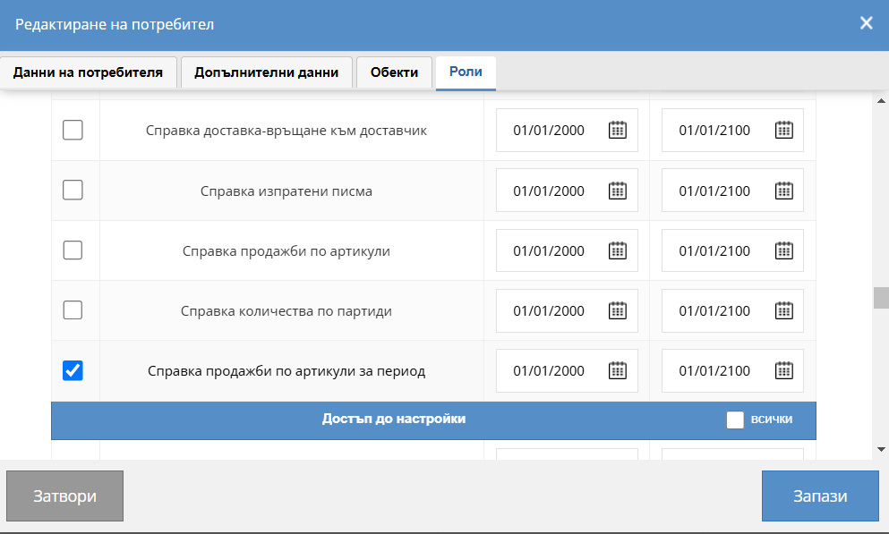
Task: Click the Запази button
Action: point(819,496)
